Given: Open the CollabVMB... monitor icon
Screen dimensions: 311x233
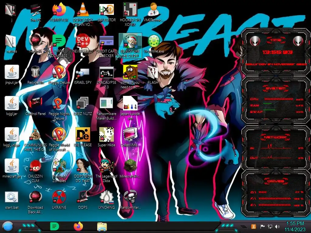Looking at the screenshot, I should pos(130,135).
